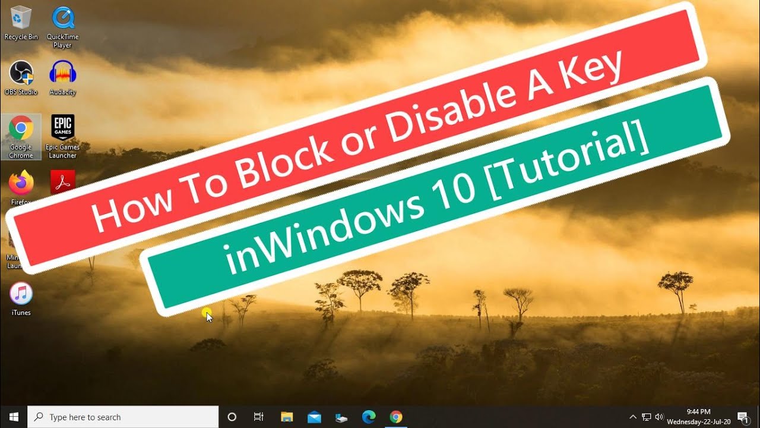Screen dimensions: 760x428
Task: Open Cortana from the taskbar
Action: (x=232, y=417)
